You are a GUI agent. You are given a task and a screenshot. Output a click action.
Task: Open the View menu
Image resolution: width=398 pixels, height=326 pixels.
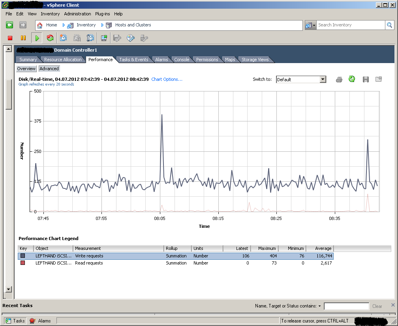[x=32, y=14]
